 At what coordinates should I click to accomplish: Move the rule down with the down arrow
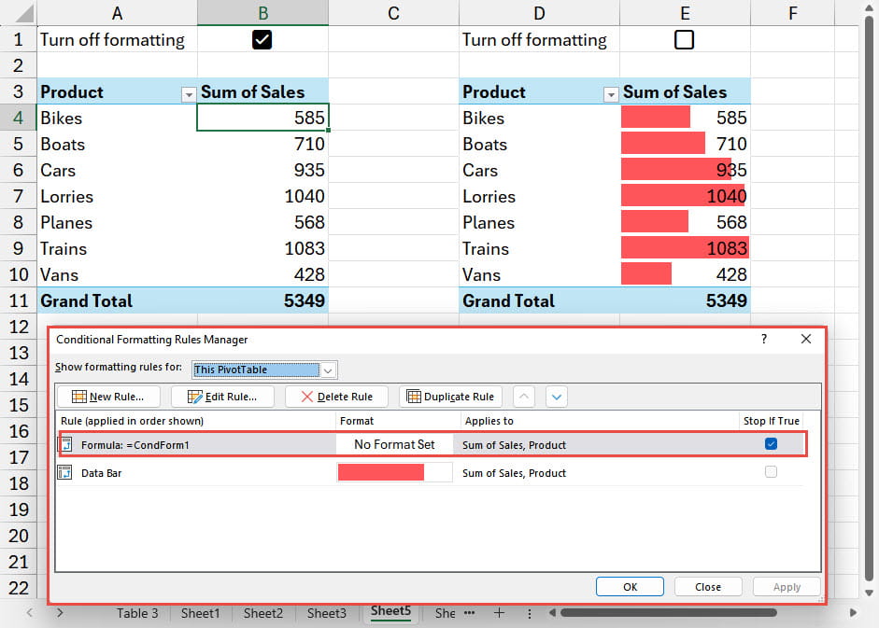pos(557,397)
